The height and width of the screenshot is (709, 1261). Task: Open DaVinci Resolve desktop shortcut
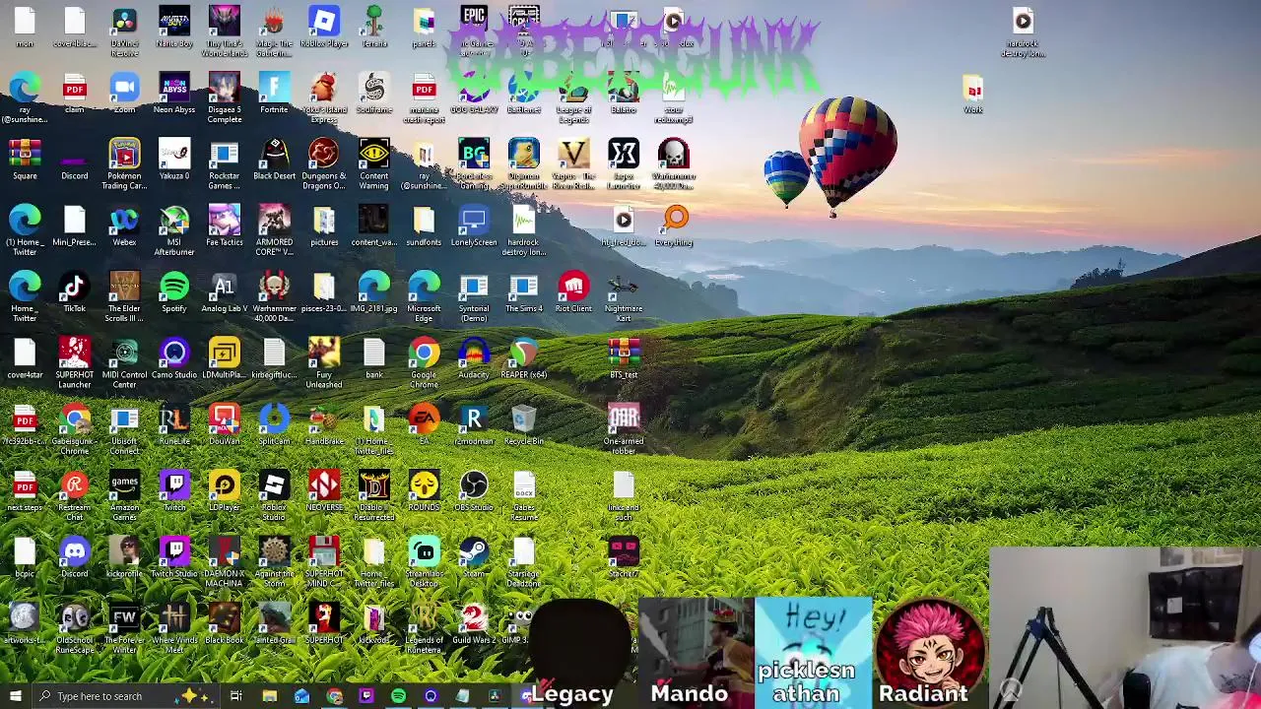coord(124,31)
